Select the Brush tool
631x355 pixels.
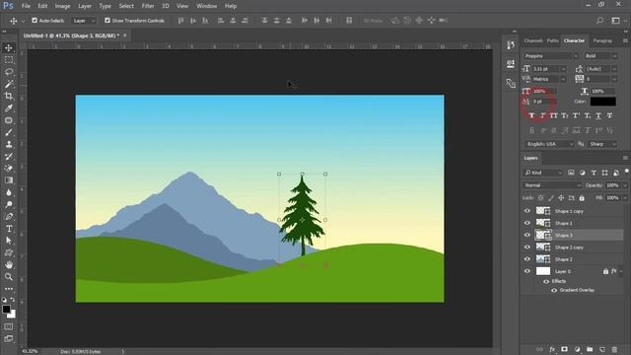tap(9, 132)
